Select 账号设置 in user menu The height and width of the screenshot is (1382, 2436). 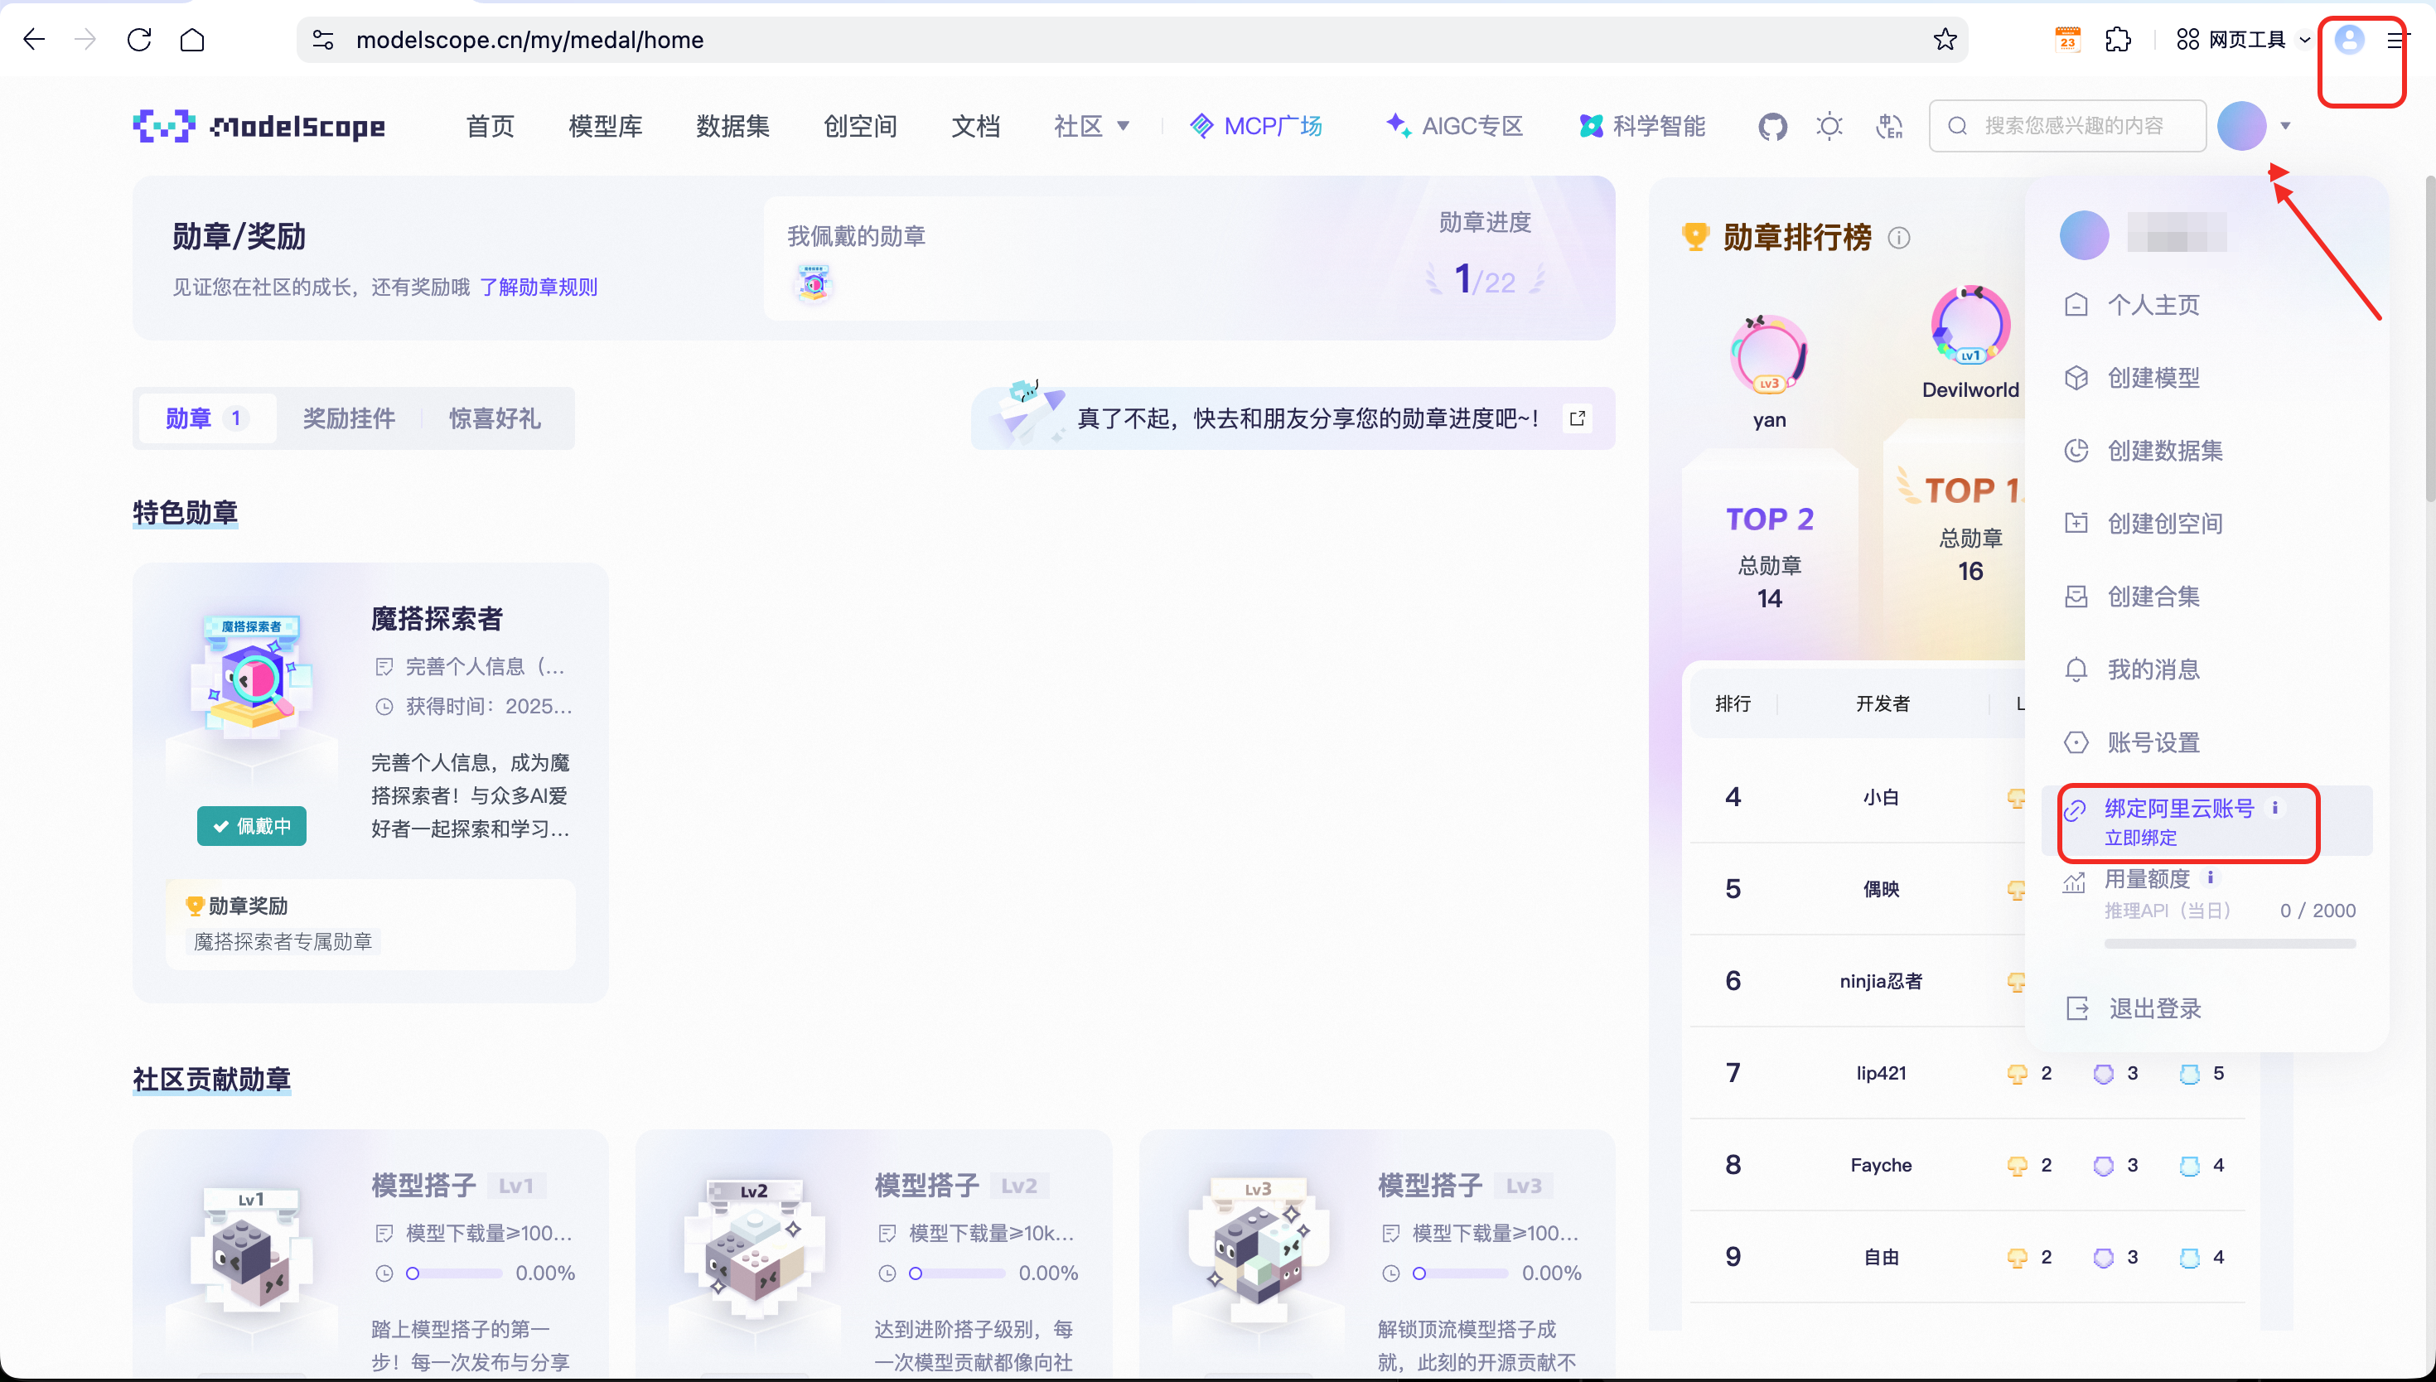click(2153, 742)
